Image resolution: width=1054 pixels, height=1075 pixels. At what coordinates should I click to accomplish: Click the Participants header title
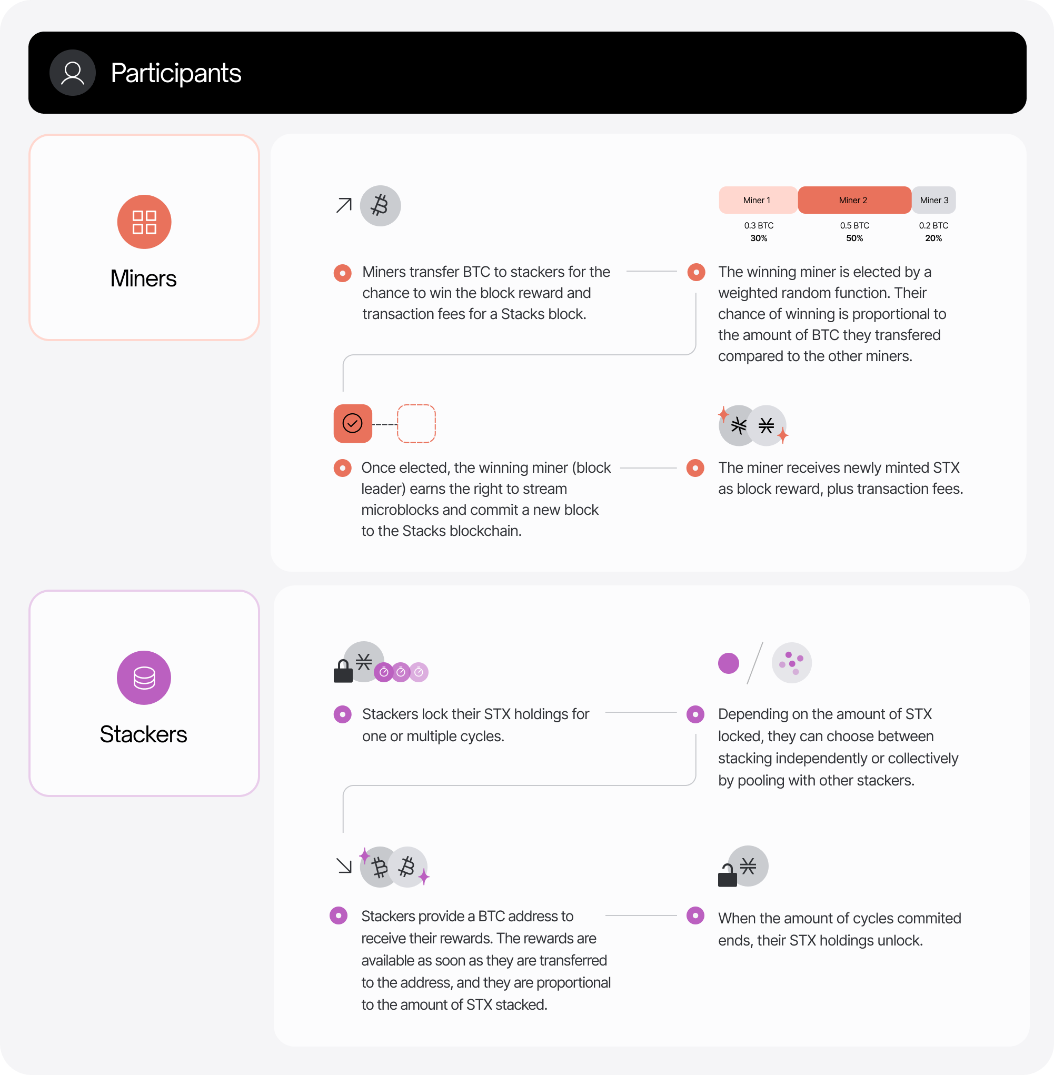point(176,73)
